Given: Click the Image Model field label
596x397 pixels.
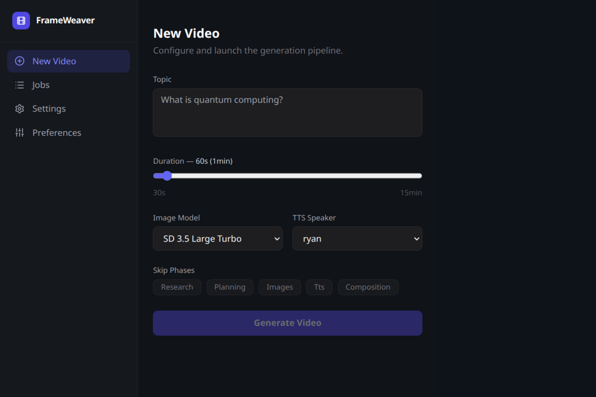Looking at the screenshot, I should [x=176, y=218].
